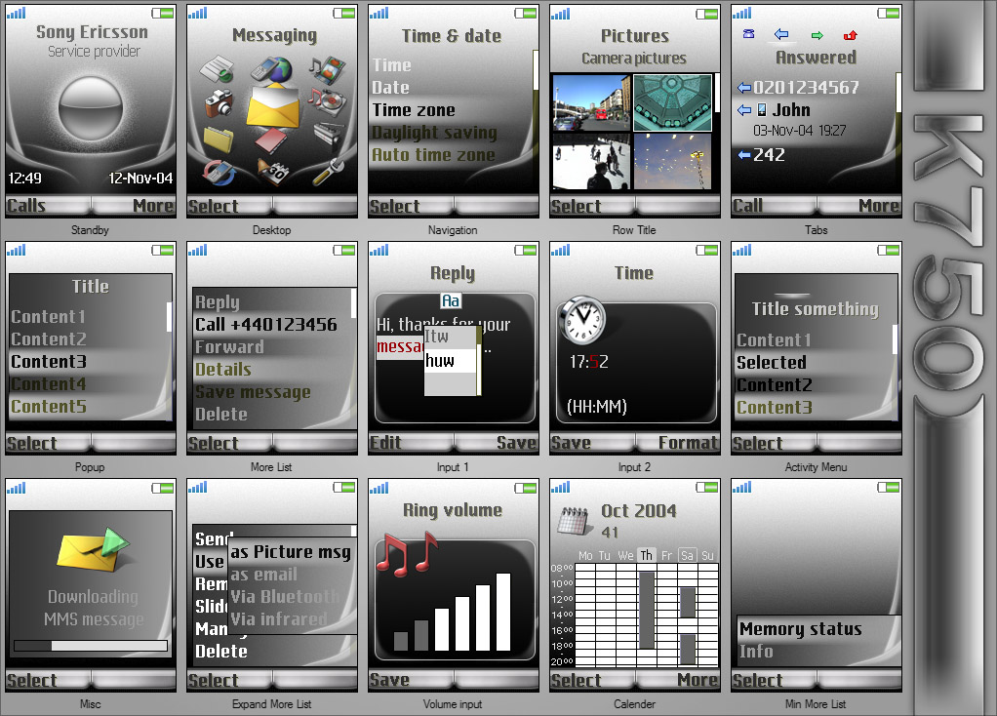Open the music disc player icon on Desktop

327,101
